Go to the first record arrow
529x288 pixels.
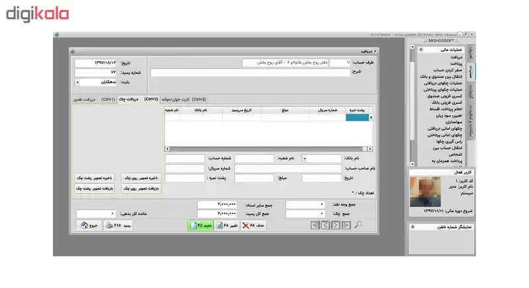345,225
